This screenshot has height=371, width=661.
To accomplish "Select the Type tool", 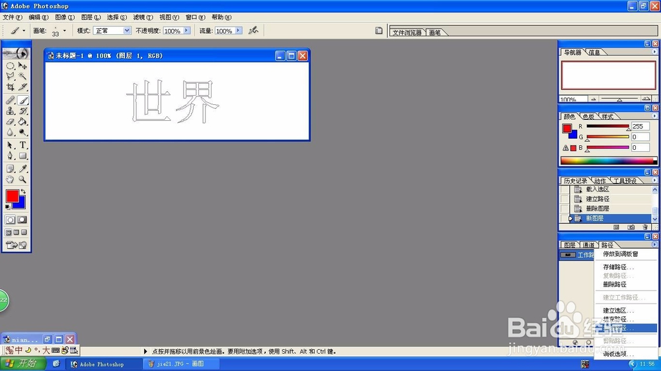I will (x=22, y=145).
